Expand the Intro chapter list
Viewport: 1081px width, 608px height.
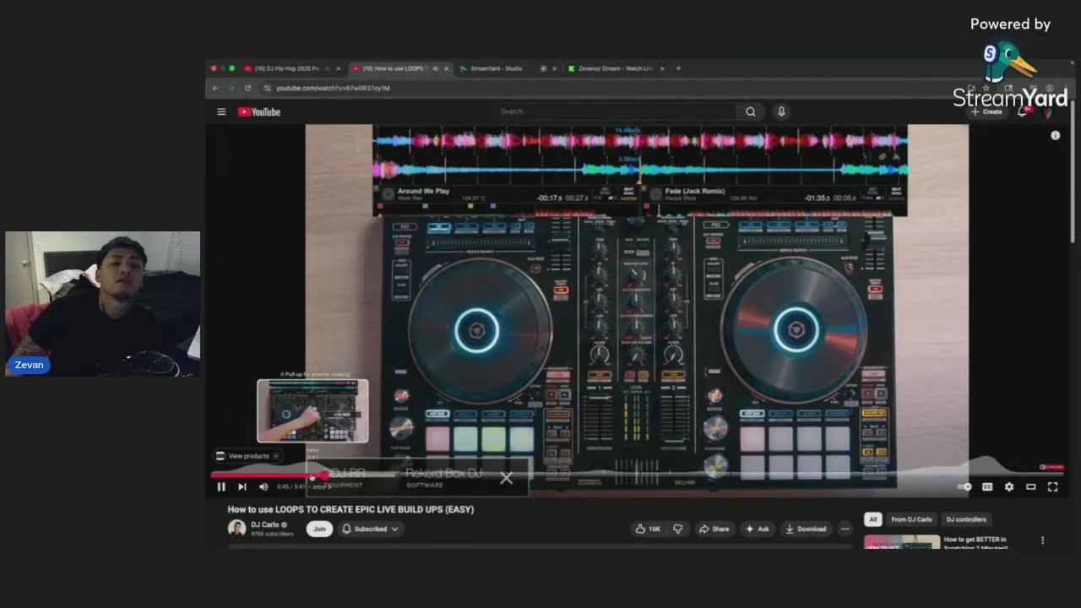pos(322,487)
